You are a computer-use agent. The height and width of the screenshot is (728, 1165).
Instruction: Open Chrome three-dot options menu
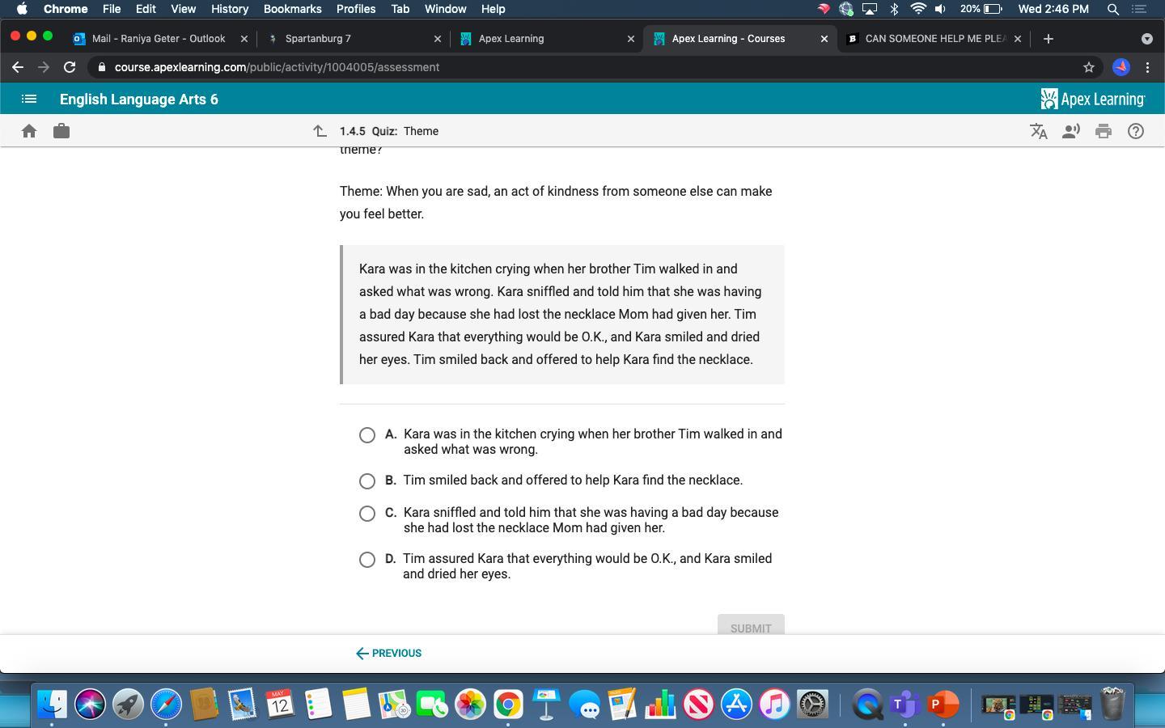pos(1147,67)
